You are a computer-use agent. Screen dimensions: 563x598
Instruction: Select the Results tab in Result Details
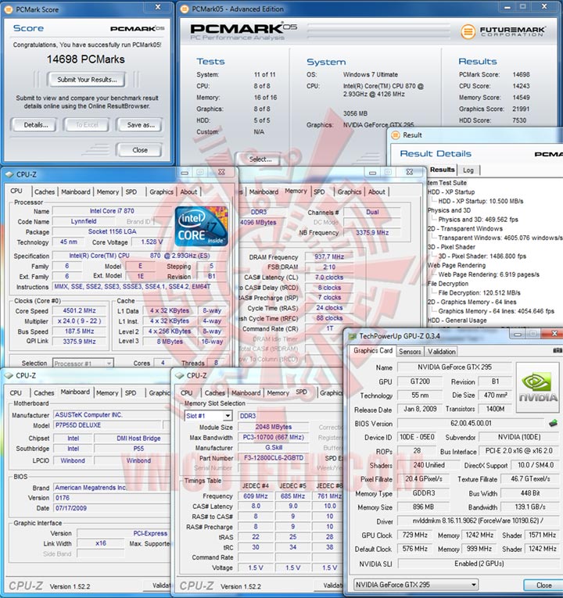(442, 170)
